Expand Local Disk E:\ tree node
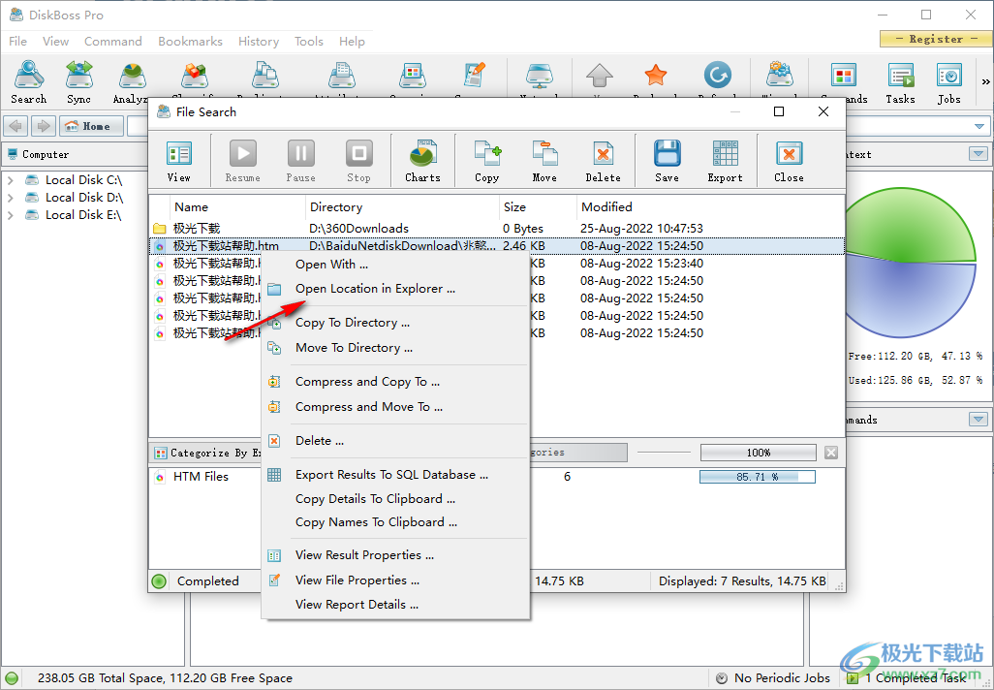The height and width of the screenshot is (690, 994). pos(10,215)
